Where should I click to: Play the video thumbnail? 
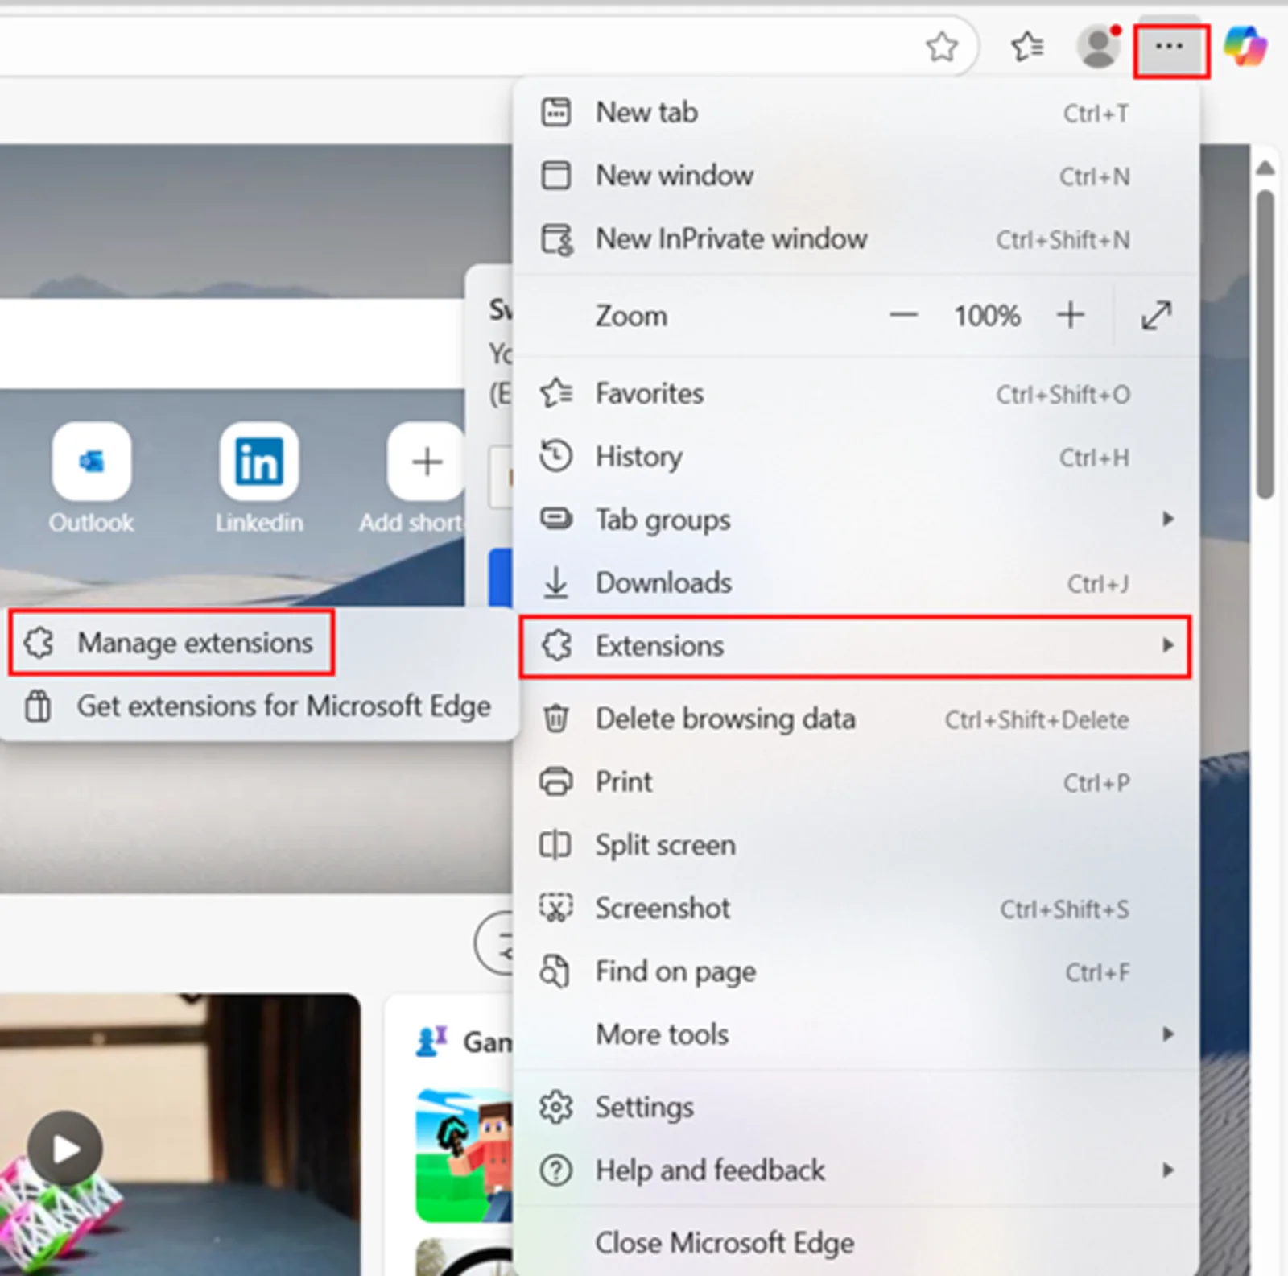click(x=65, y=1149)
